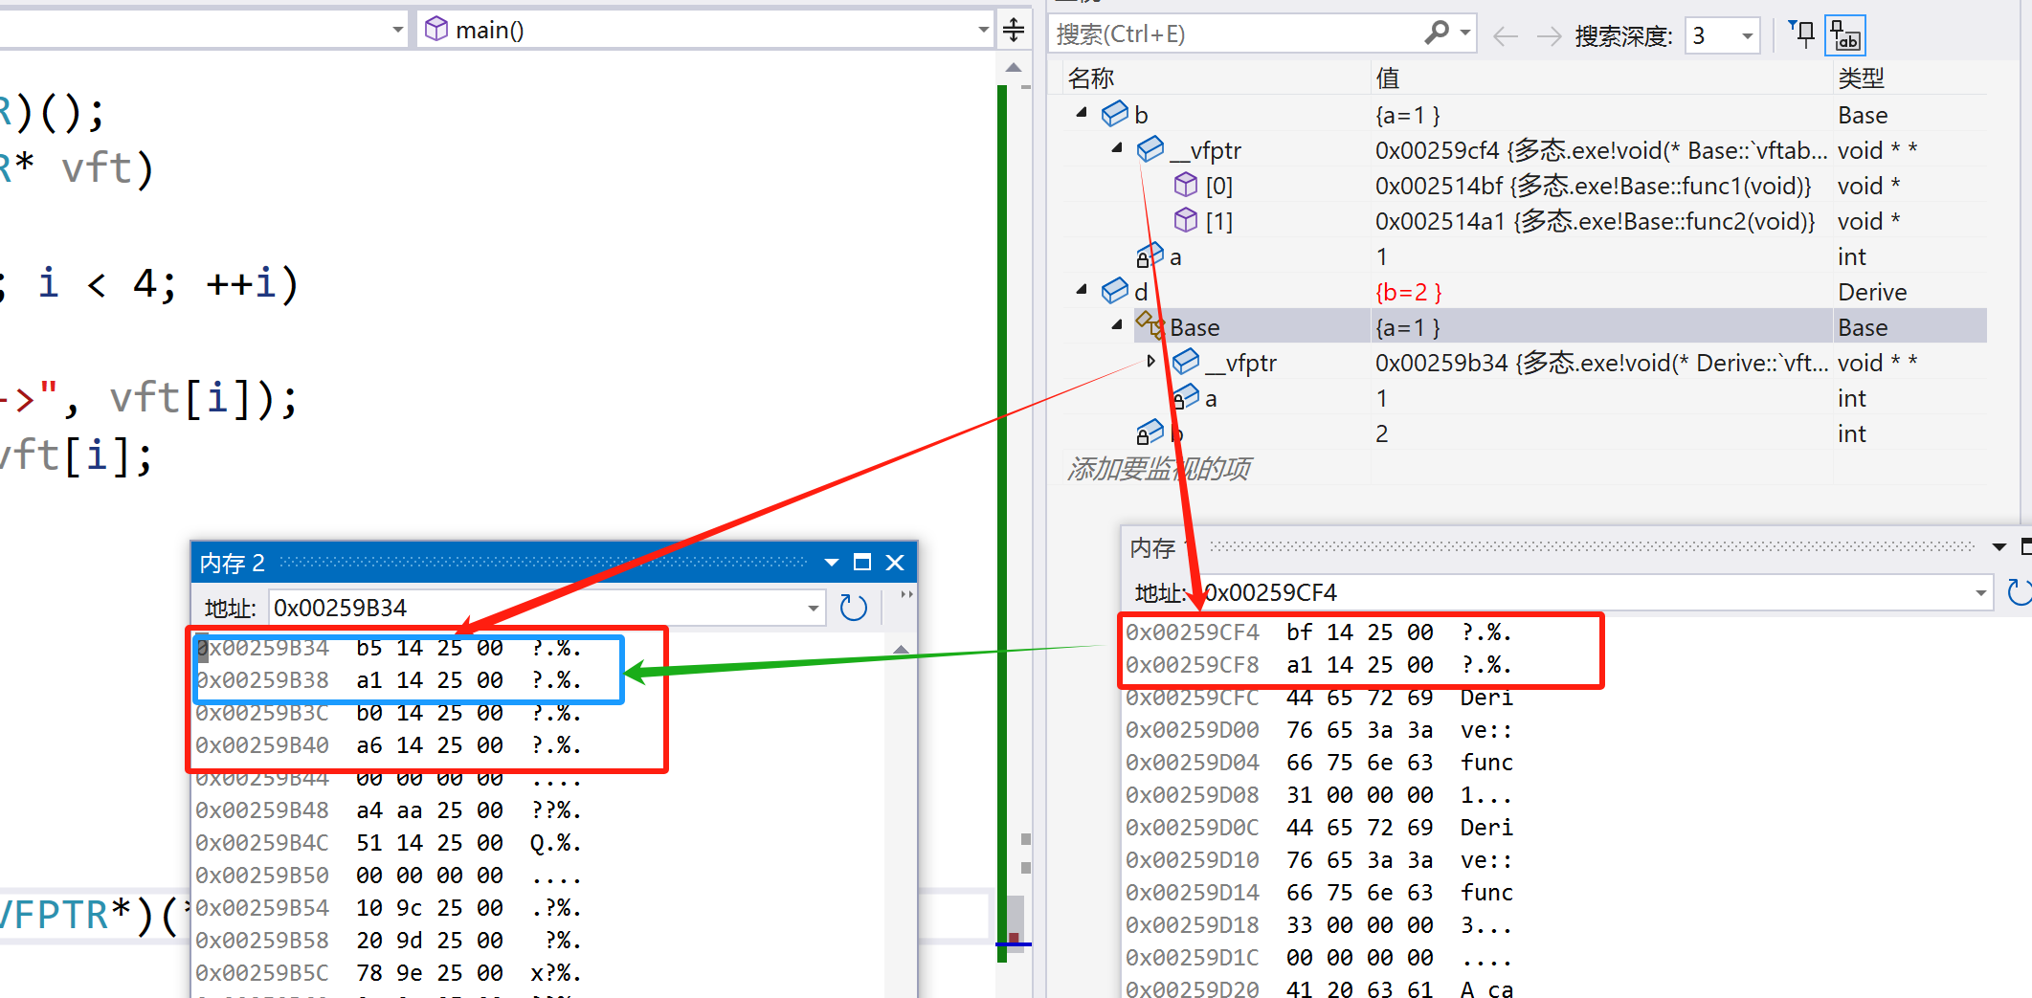2032x998 pixels.
Task: Click the red {b=2 } value of d
Action: tap(1408, 292)
